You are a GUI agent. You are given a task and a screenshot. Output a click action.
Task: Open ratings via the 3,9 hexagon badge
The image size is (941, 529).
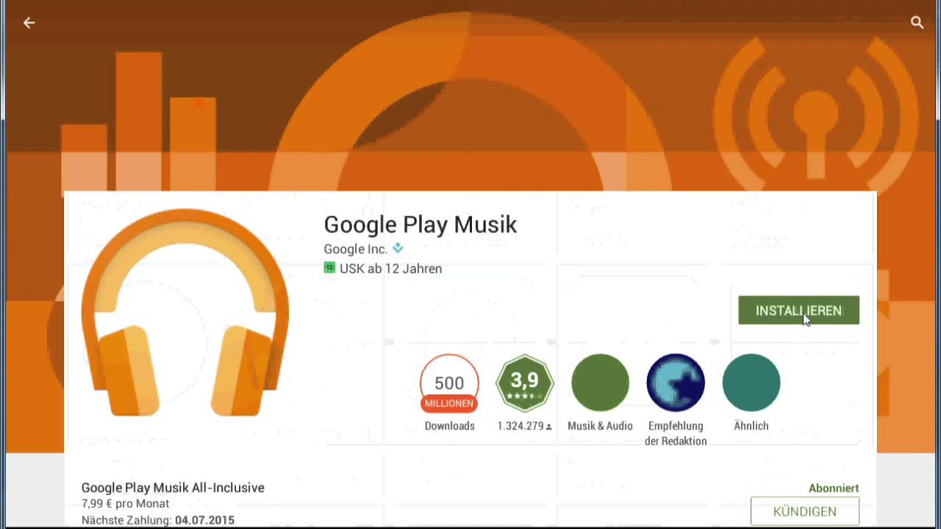[x=525, y=383]
